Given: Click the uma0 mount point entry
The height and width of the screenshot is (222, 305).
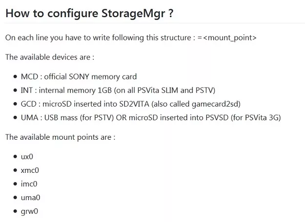Looking at the screenshot, I should (30, 197).
